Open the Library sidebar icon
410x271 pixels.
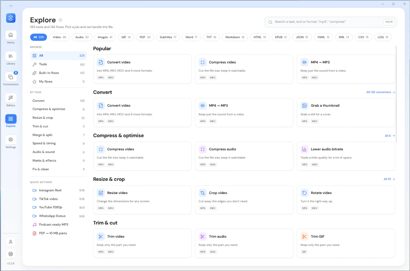click(x=11, y=56)
